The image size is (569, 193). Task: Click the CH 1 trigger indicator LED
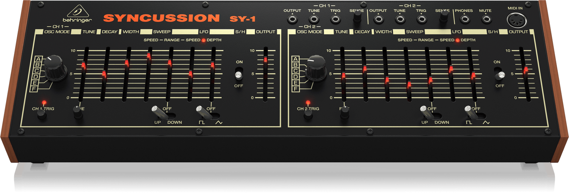pyautogui.click(x=44, y=103)
